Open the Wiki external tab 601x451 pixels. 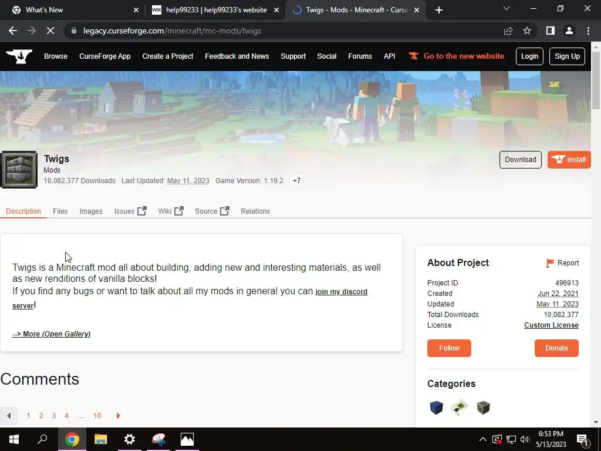[171, 211]
